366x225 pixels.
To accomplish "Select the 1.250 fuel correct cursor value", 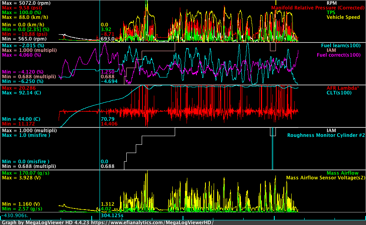I will 107,72.
